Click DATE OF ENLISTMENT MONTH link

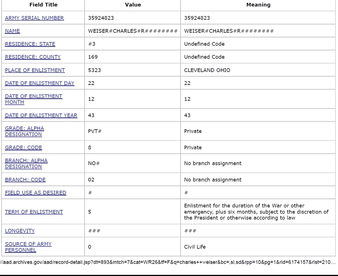(x=34, y=99)
